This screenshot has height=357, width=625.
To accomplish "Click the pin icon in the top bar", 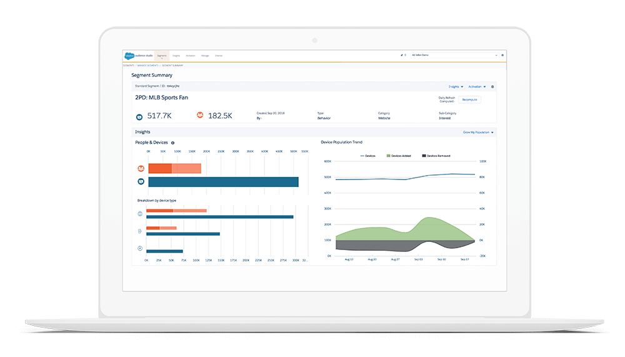I will 402,55.
